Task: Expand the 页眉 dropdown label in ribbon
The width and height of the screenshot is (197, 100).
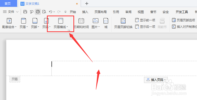Action: [24, 27]
